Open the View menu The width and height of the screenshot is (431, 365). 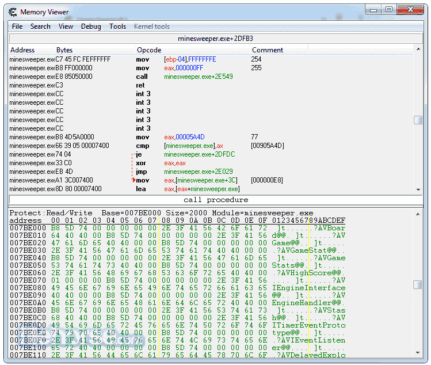(x=66, y=26)
